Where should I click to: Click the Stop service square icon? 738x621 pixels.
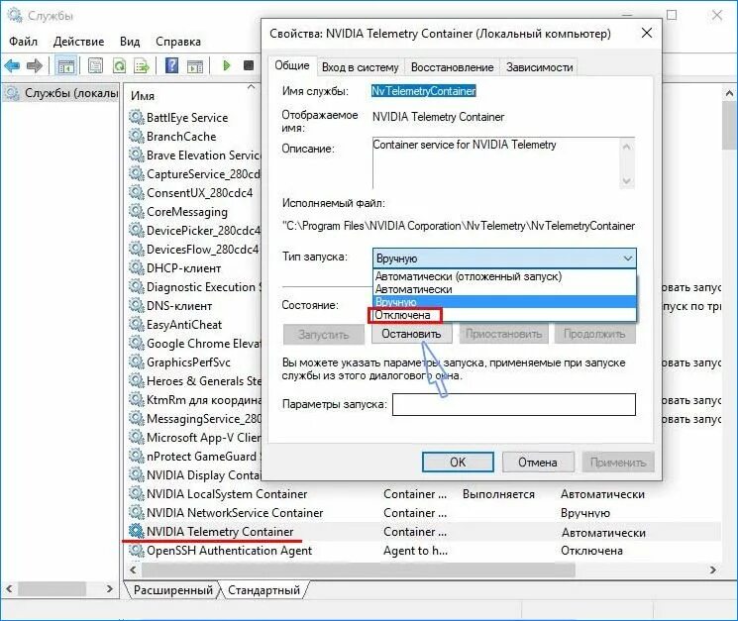pos(249,65)
